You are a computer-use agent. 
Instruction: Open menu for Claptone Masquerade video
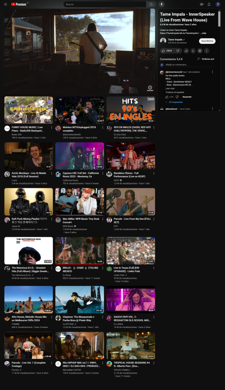[x=103, y=317]
